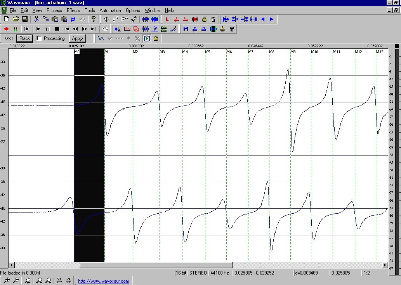The image size is (401, 285).
Task: Open the Process menu
Action: (x=54, y=10)
